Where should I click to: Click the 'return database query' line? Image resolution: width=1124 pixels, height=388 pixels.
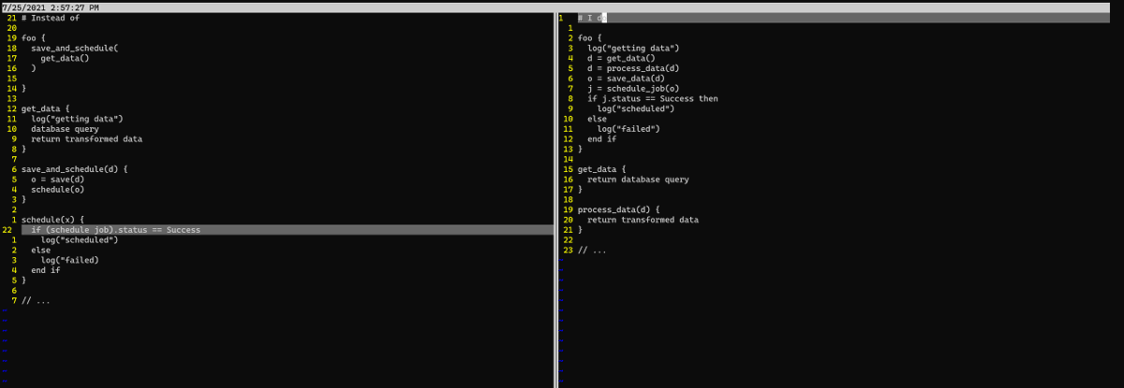point(638,180)
